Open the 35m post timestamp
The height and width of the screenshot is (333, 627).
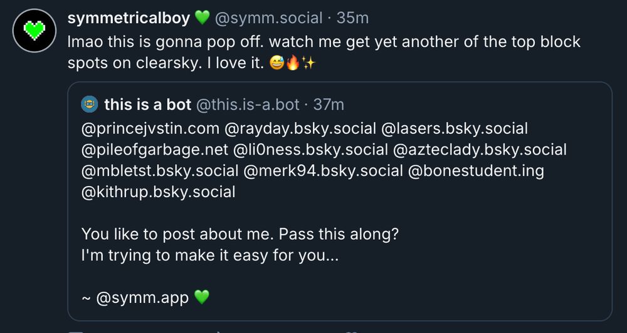pyautogui.click(x=352, y=18)
